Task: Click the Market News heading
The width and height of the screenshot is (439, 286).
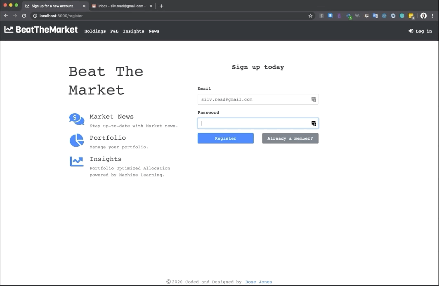Action: click(111, 117)
